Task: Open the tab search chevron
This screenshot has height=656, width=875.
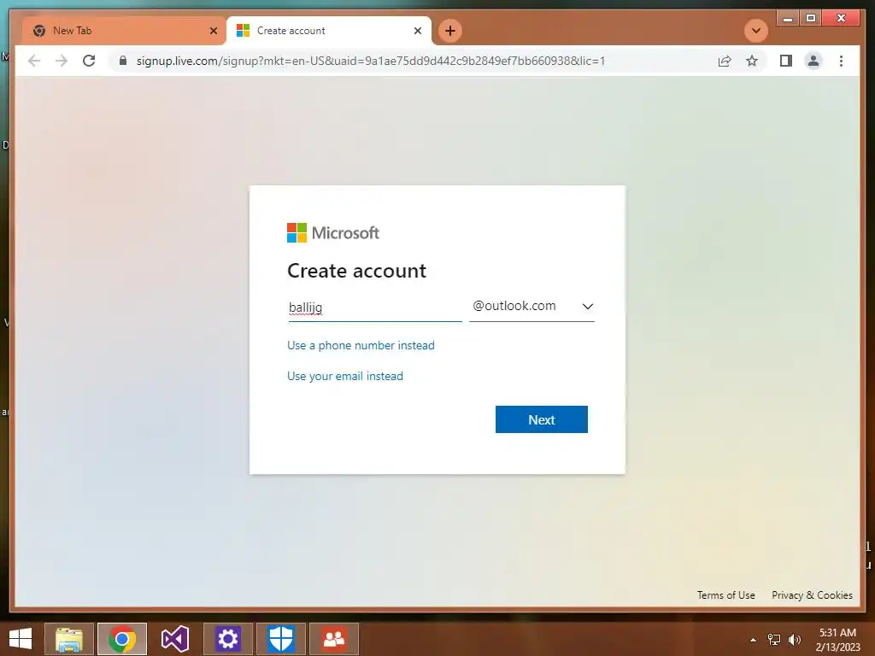Action: [x=756, y=31]
